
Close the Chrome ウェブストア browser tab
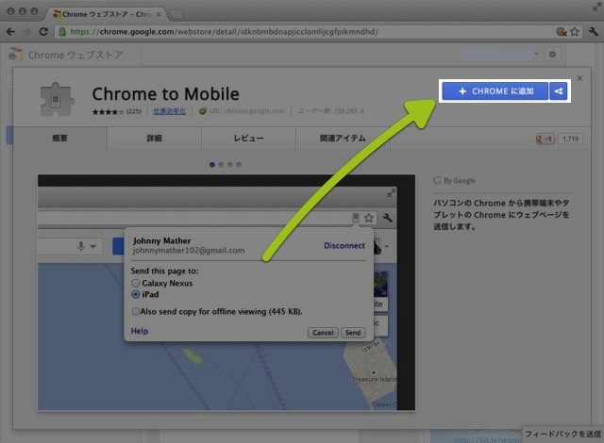coord(159,14)
